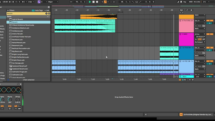This screenshot has width=215, height=121.
Task: Click the device save preset disk icon
Action: [21, 84]
